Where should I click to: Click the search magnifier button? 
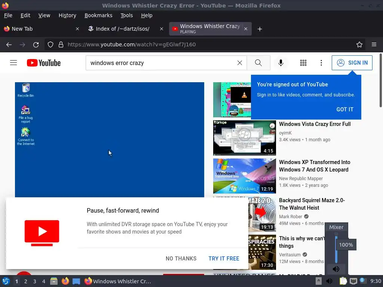point(258,63)
